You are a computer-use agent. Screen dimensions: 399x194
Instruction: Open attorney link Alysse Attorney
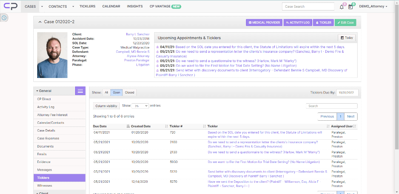(x=138, y=56)
